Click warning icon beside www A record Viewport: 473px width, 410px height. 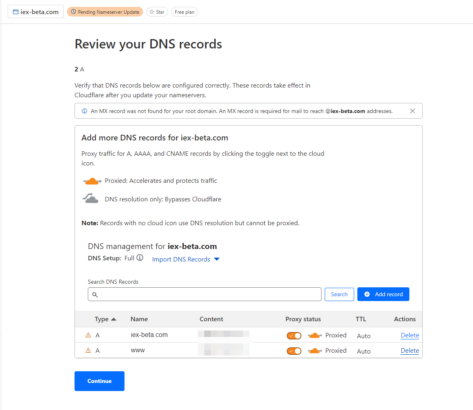click(x=88, y=350)
